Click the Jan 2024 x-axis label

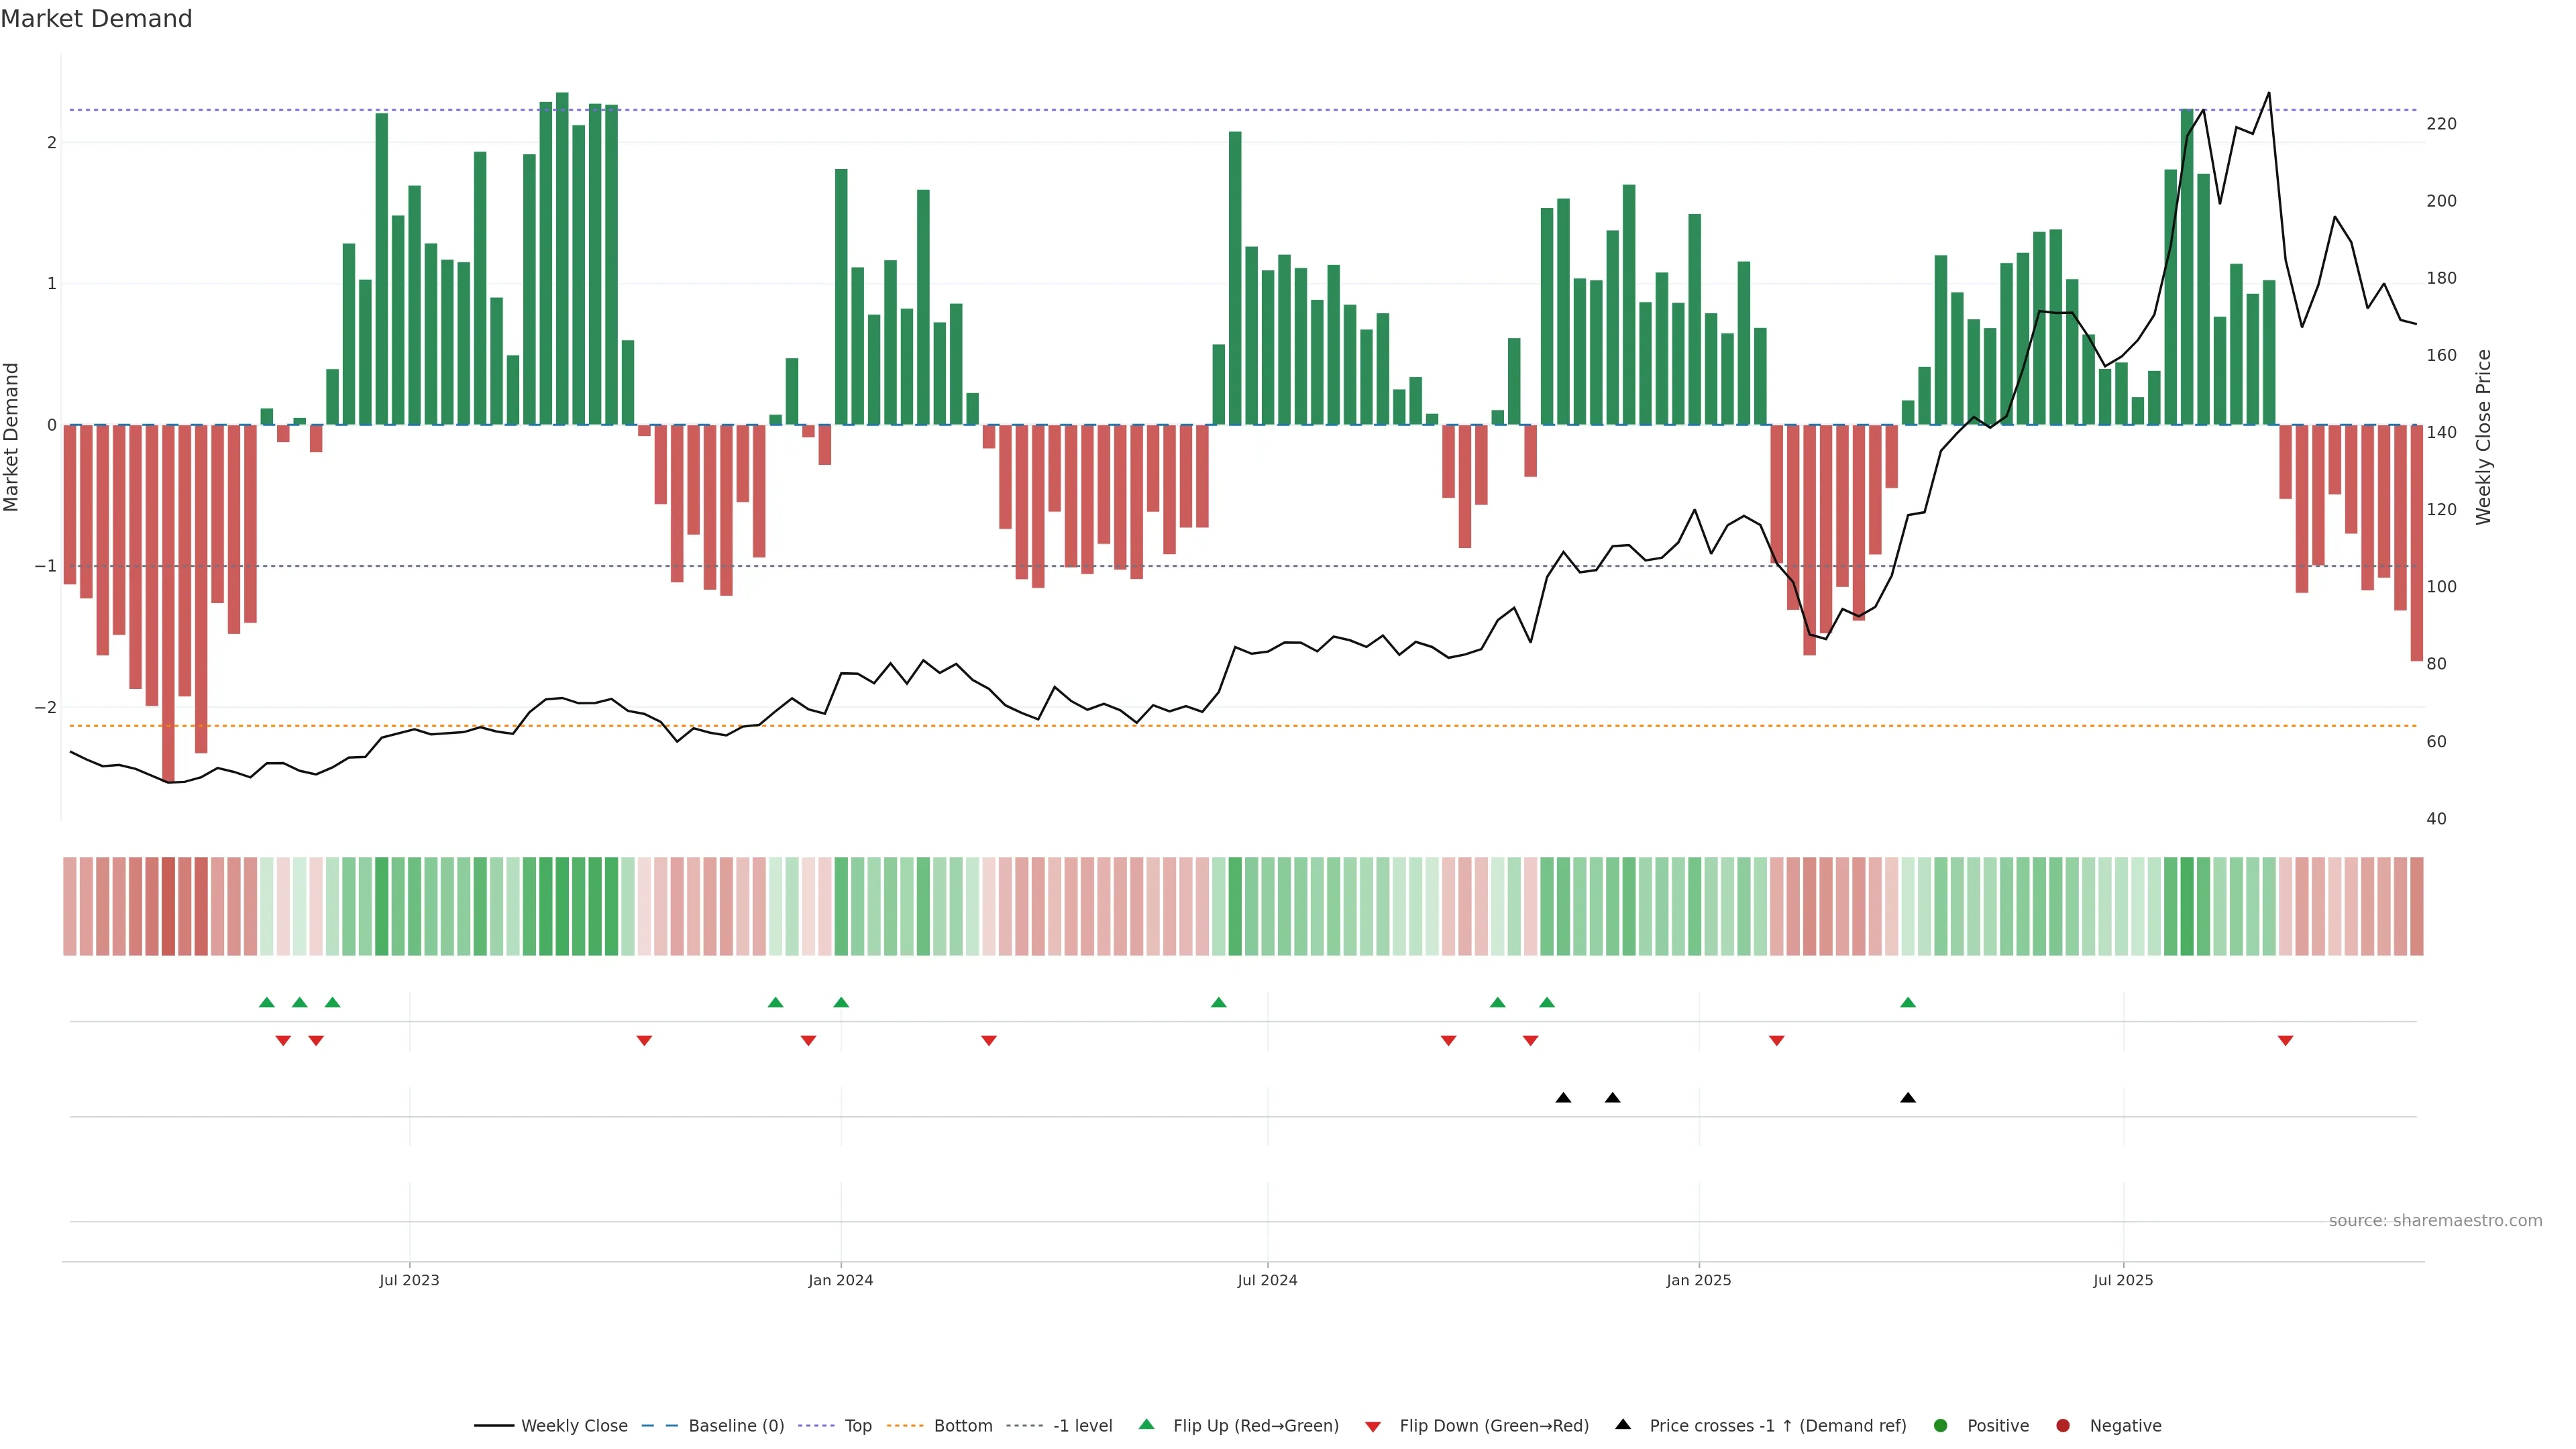840,1280
